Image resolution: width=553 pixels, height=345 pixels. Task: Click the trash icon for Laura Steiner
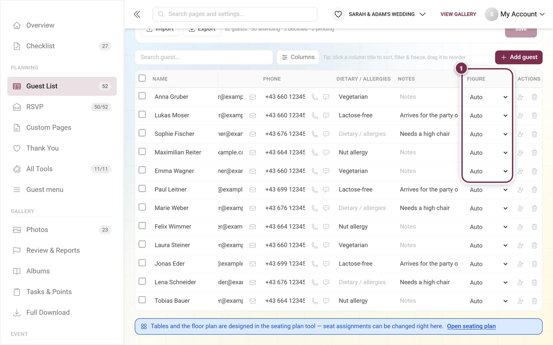click(534, 245)
